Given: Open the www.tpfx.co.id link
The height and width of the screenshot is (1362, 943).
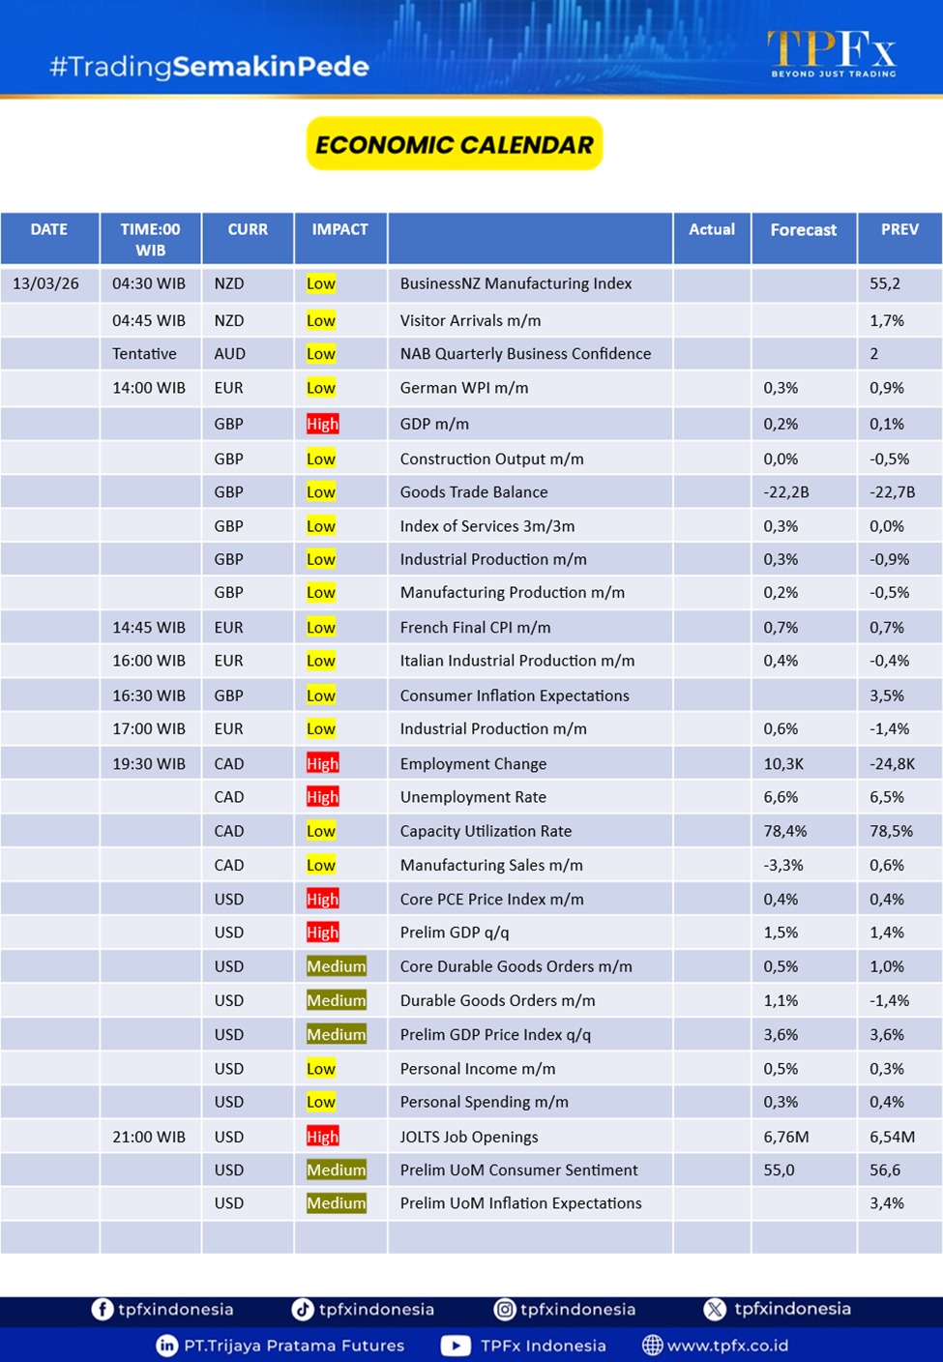Looking at the screenshot, I should point(727,1346).
